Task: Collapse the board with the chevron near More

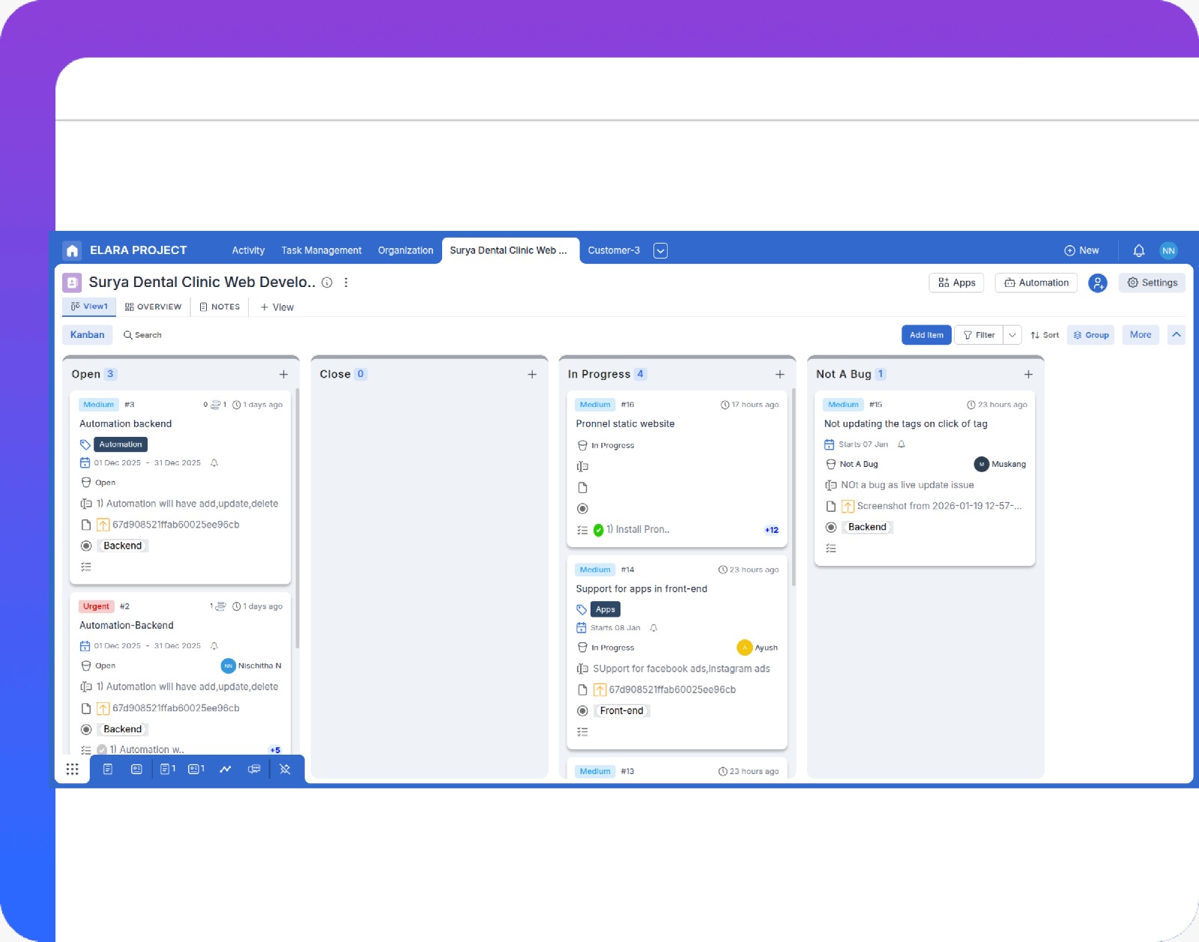Action: 1177,335
